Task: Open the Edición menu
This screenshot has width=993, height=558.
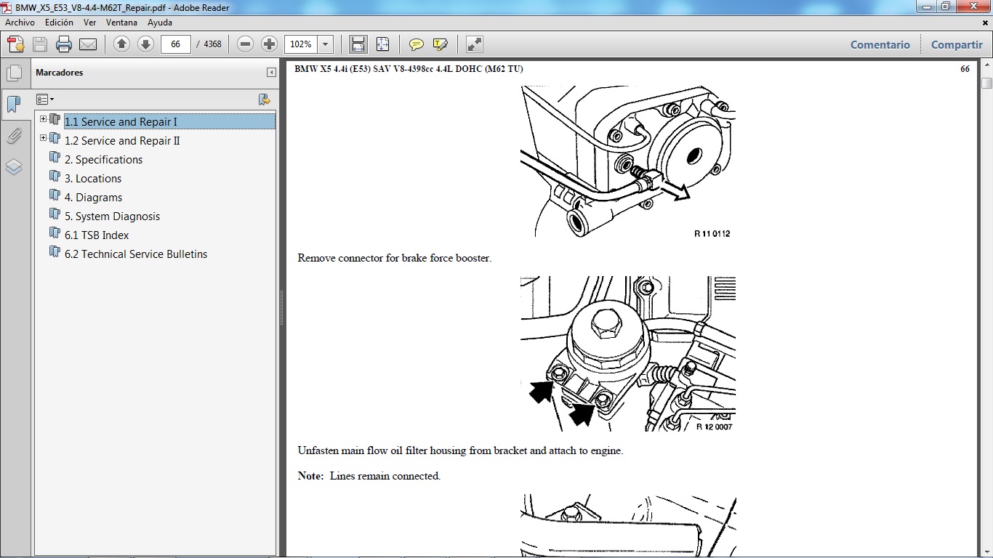Action: (59, 23)
